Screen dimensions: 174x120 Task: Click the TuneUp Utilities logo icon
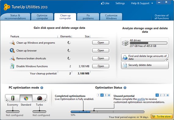coord(7,7)
